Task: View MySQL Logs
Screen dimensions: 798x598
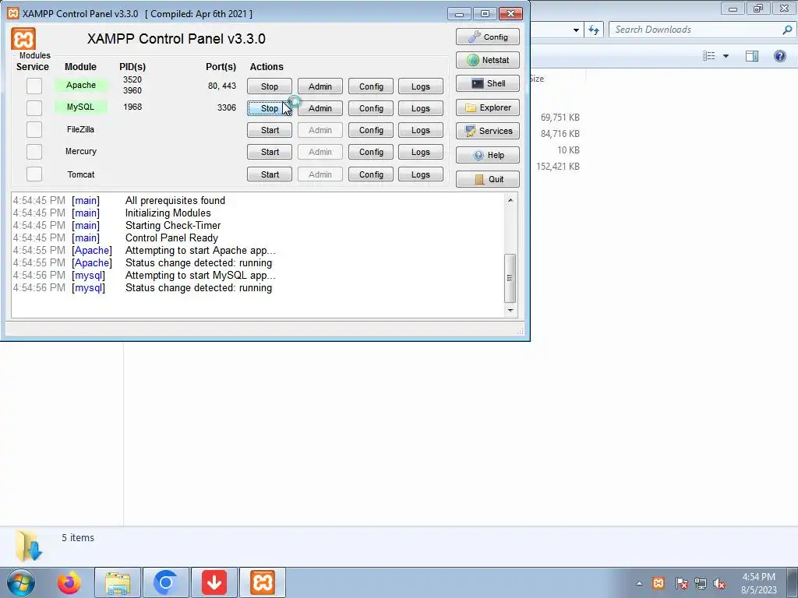Action: click(x=421, y=108)
